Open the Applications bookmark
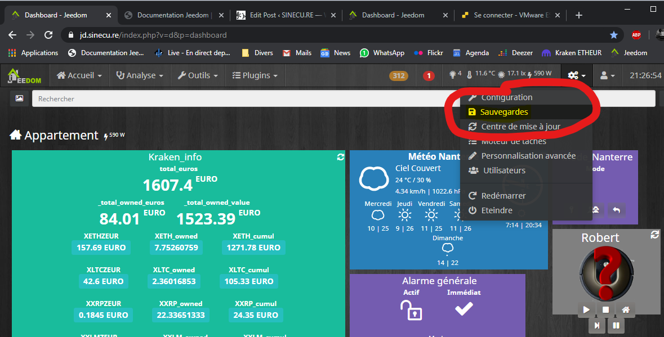Image resolution: width=664 pixels, height=337 pixels. pyautogui.click(x=33, y=53)
